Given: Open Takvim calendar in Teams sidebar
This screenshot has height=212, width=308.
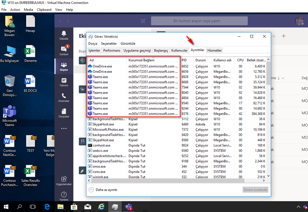Looking at the screenshot, I should (64, 82).
